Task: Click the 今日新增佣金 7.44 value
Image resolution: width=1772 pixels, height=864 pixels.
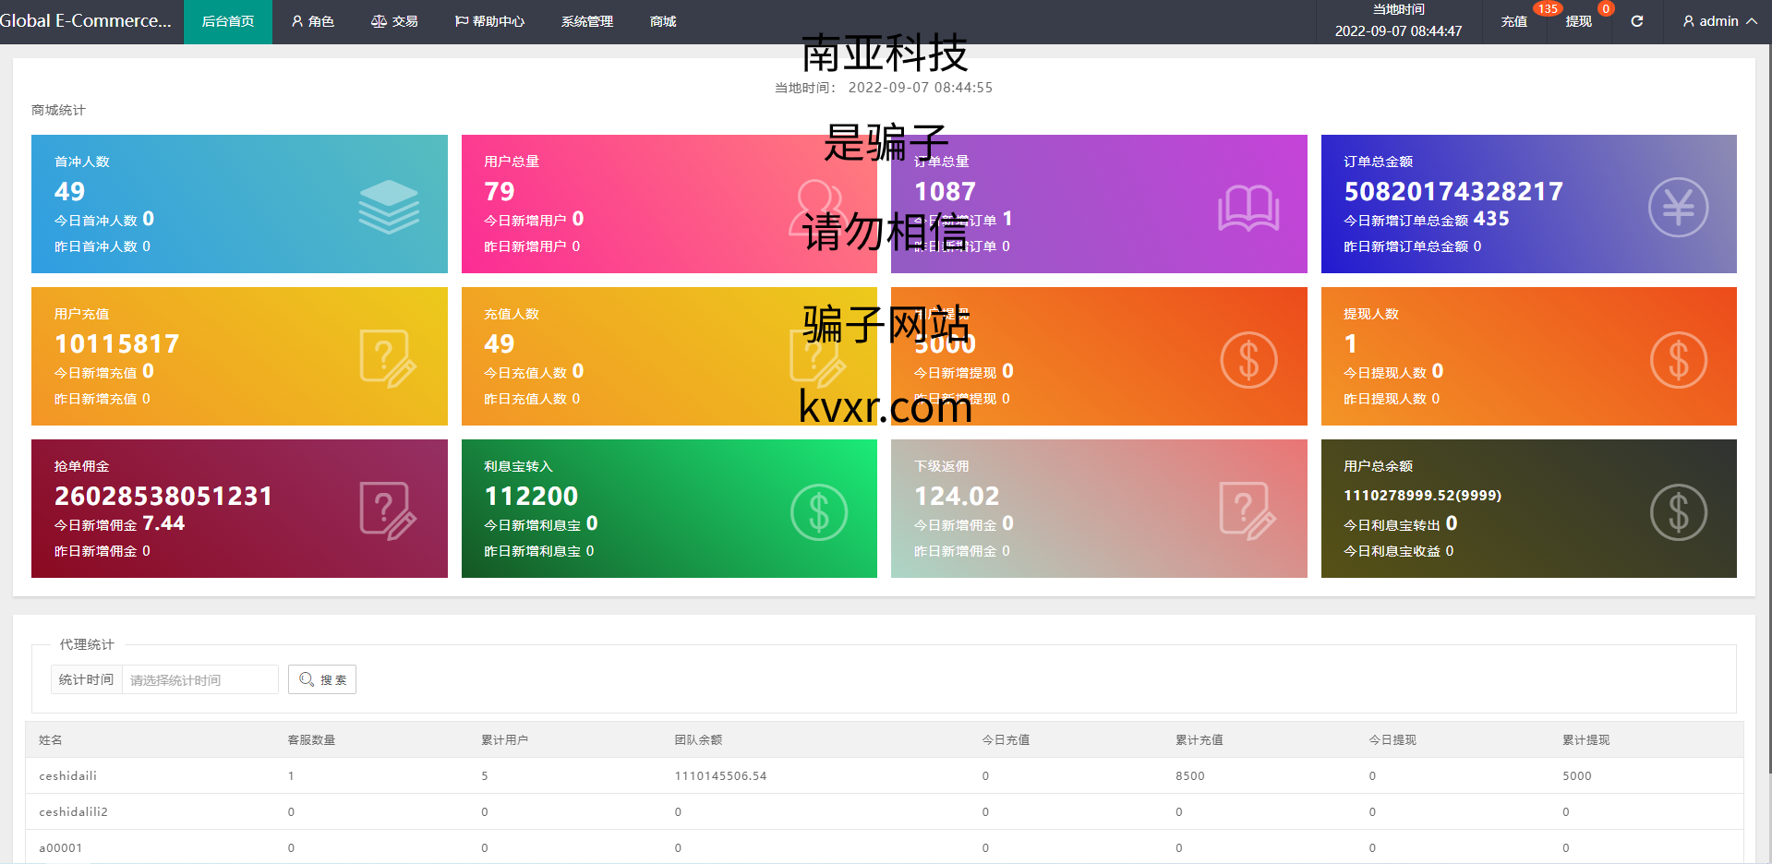Action: click(x=163, y=523)
